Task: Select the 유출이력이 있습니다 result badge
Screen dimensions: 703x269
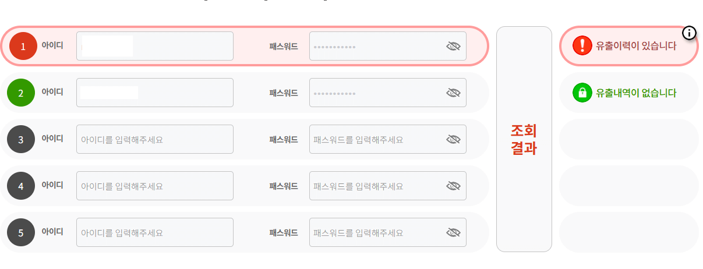Action: [x=629, y=45]
